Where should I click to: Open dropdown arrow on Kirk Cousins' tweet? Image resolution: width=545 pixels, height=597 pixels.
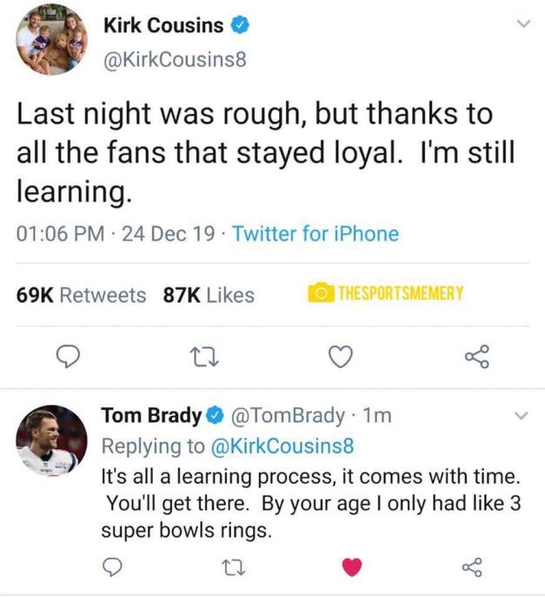coord(522,26)
